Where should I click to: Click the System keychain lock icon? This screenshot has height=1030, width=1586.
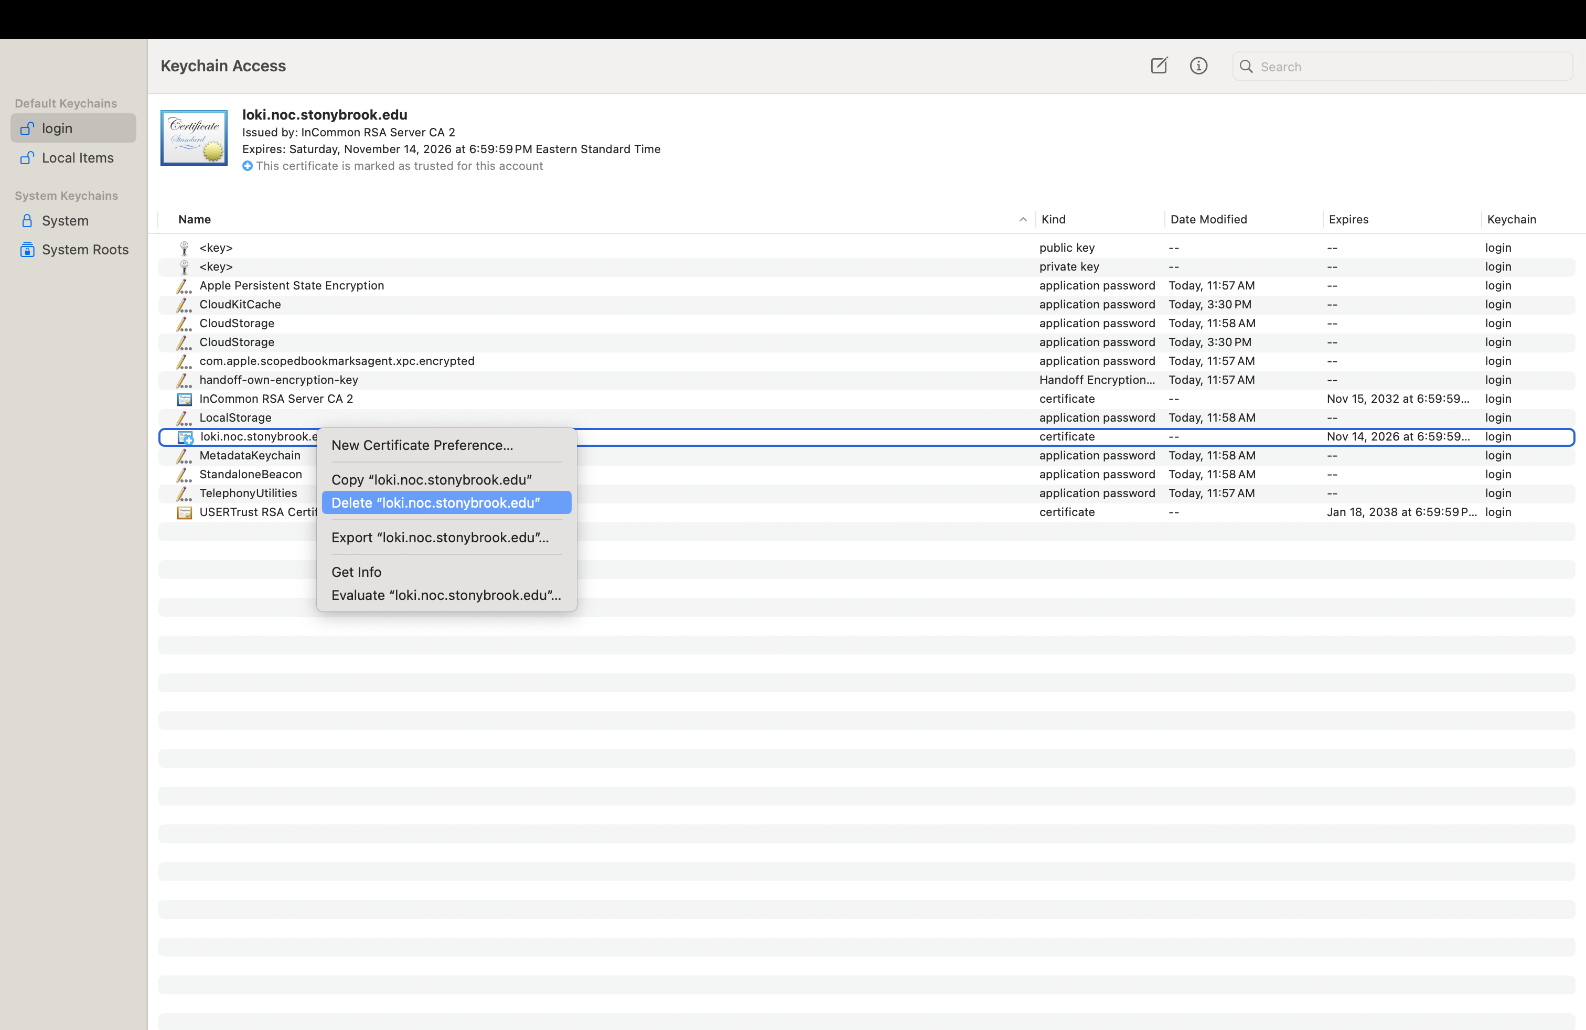point(27,220)
